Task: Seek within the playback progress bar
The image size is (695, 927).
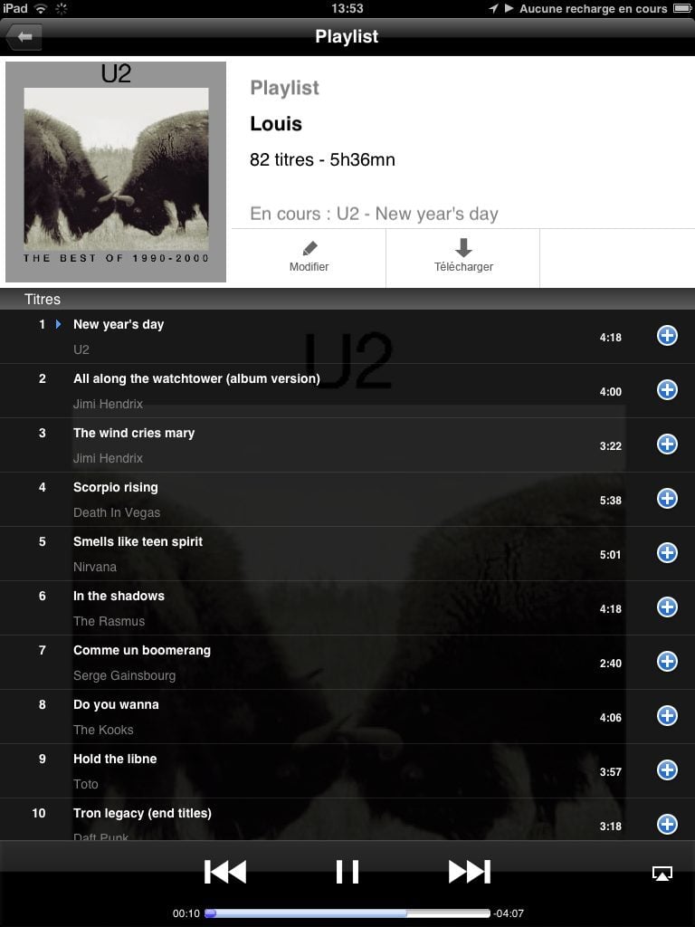Action: 347,913
